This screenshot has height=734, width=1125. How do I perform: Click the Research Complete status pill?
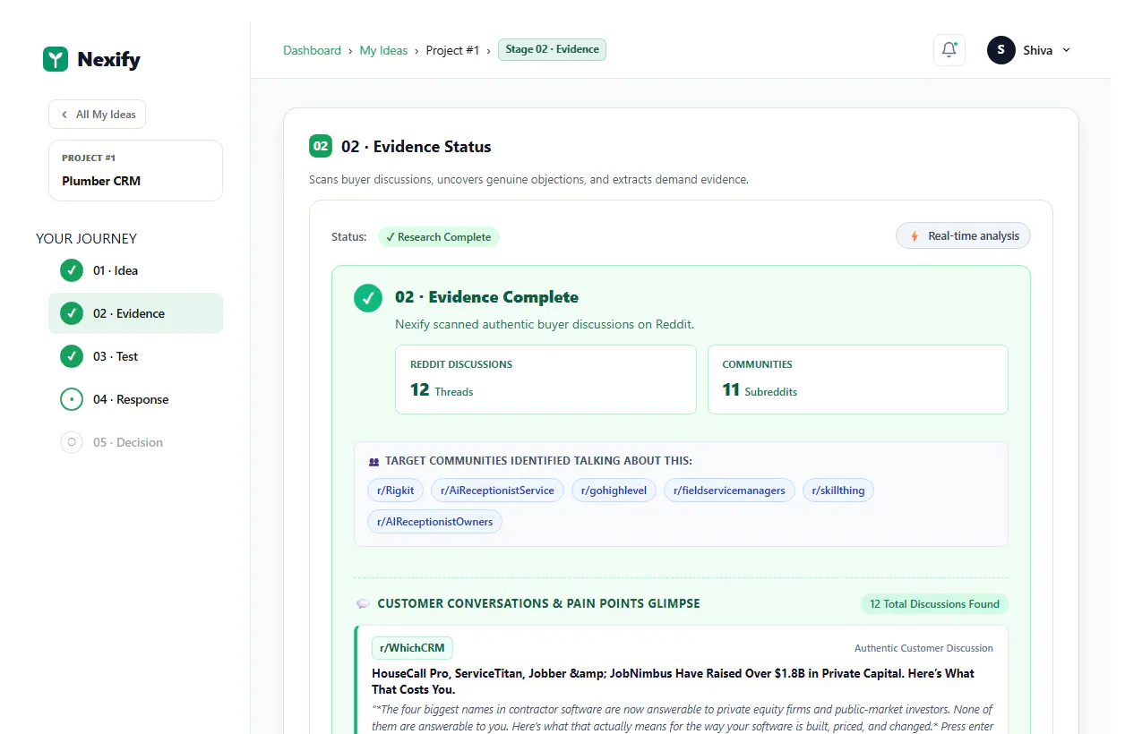click(x=439, y=237)
